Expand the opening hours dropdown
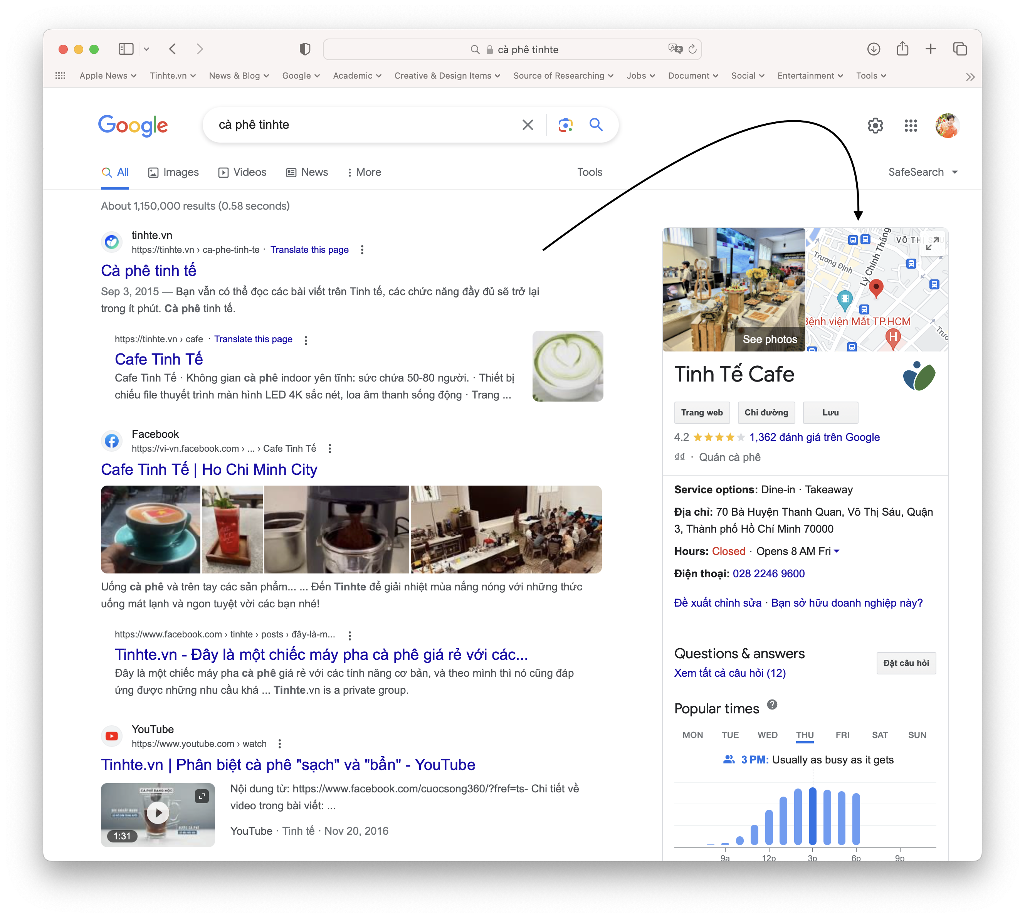Image resolution: width=1025 pixels, height=918 pixels. [837, 551]
